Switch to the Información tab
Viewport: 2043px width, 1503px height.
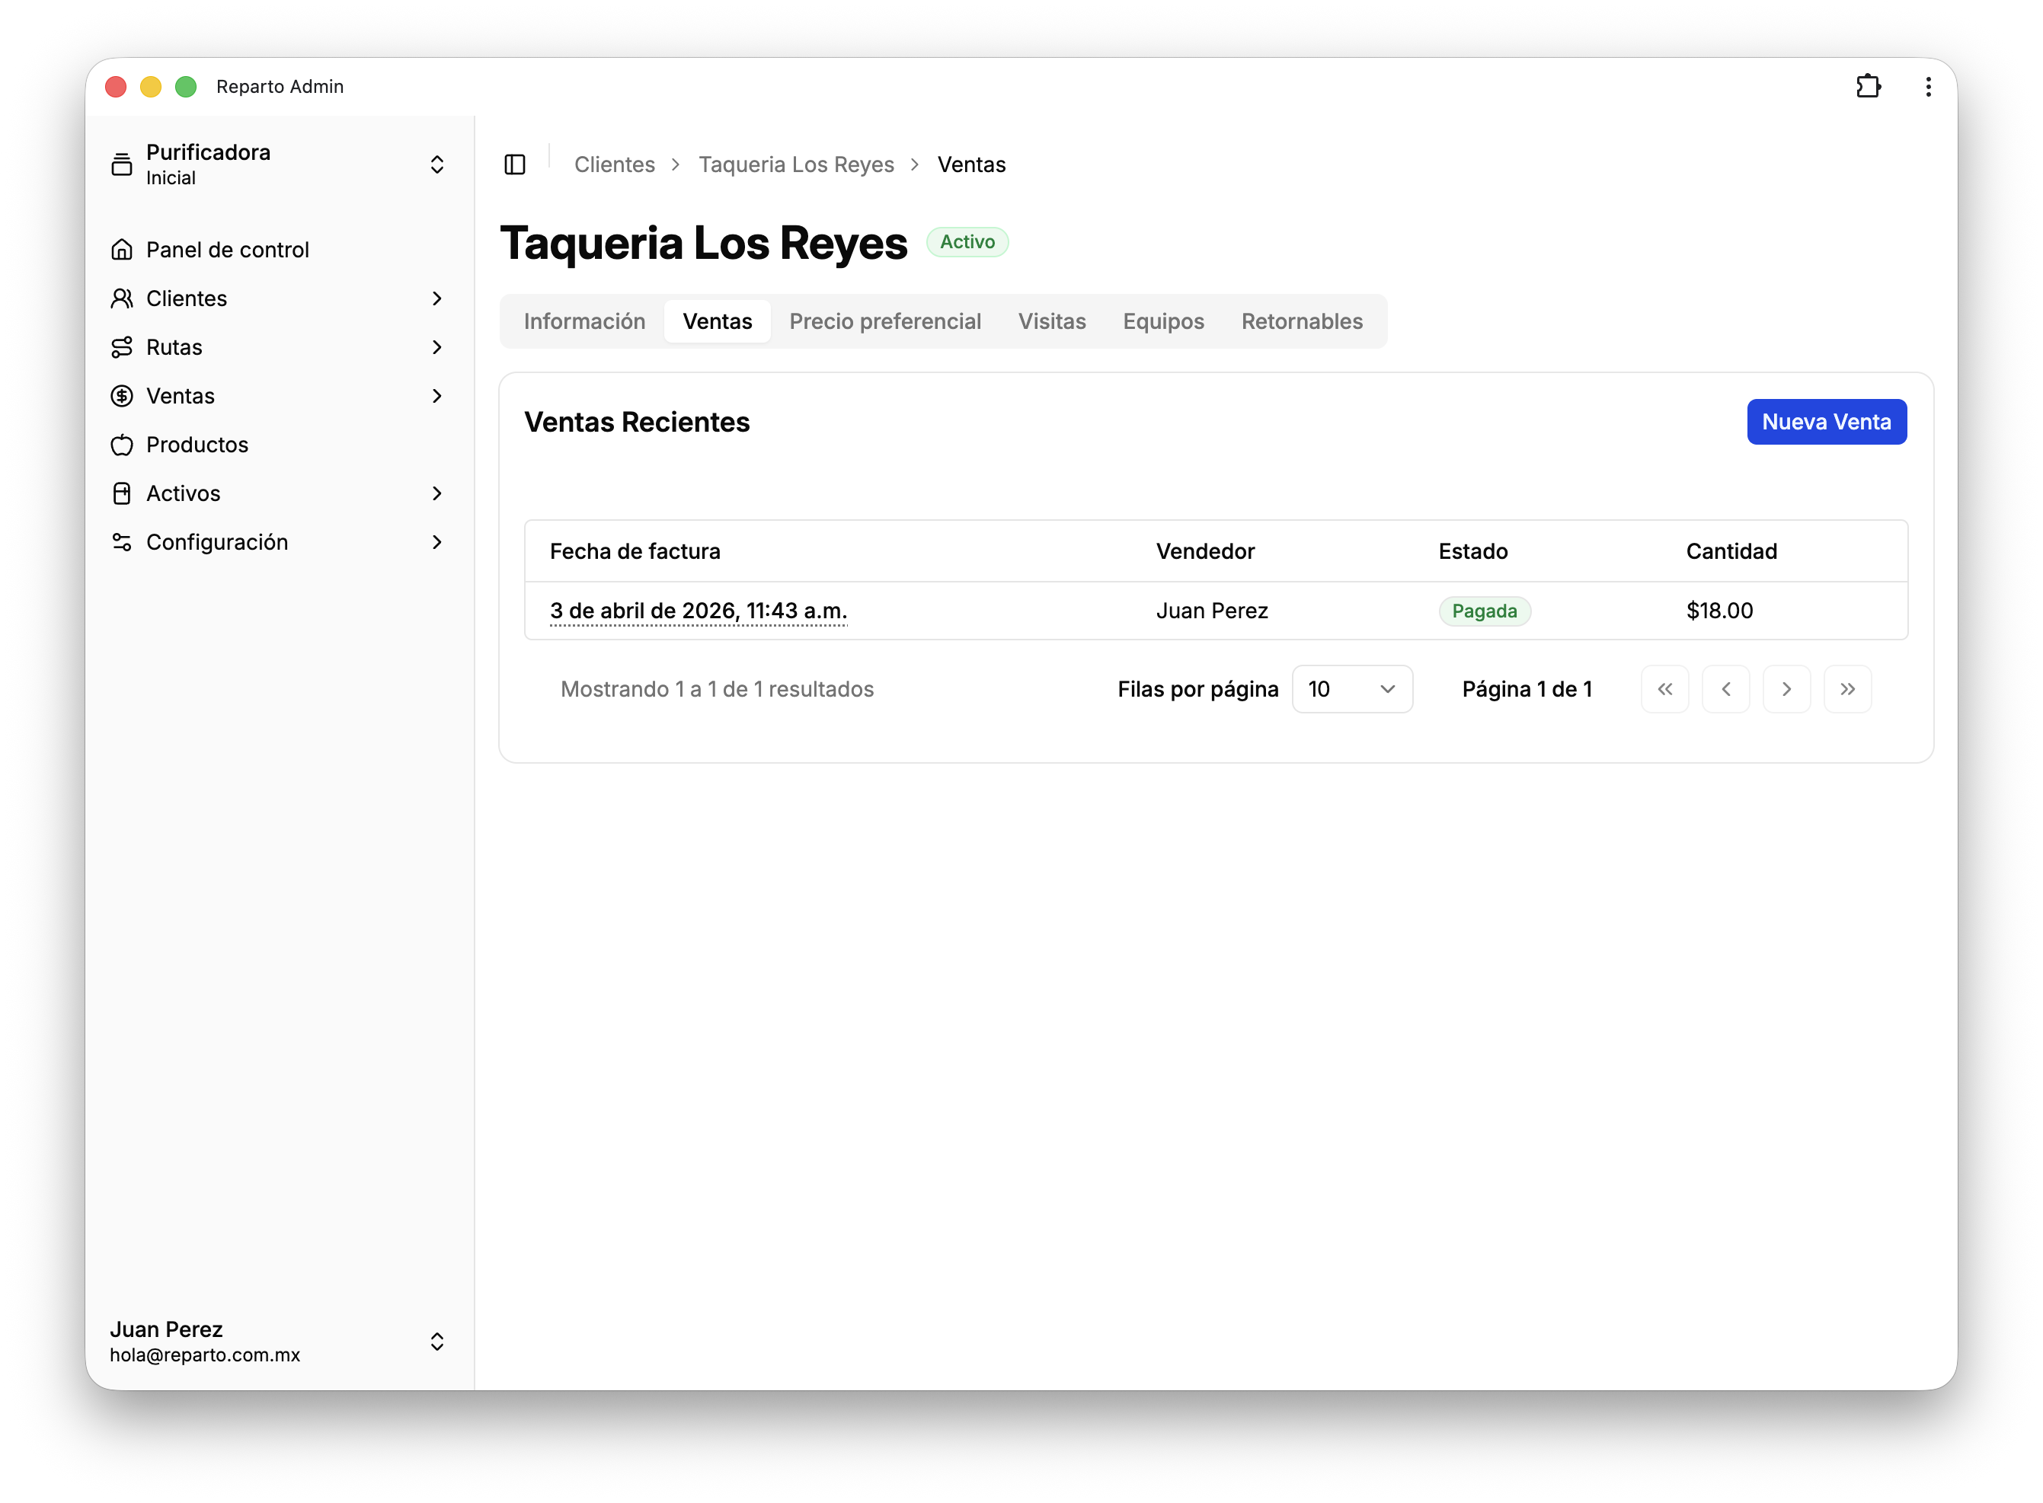pyautogui.click(x=584, y=321)
